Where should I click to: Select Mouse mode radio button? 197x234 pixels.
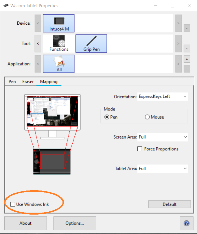coord(147,117)
